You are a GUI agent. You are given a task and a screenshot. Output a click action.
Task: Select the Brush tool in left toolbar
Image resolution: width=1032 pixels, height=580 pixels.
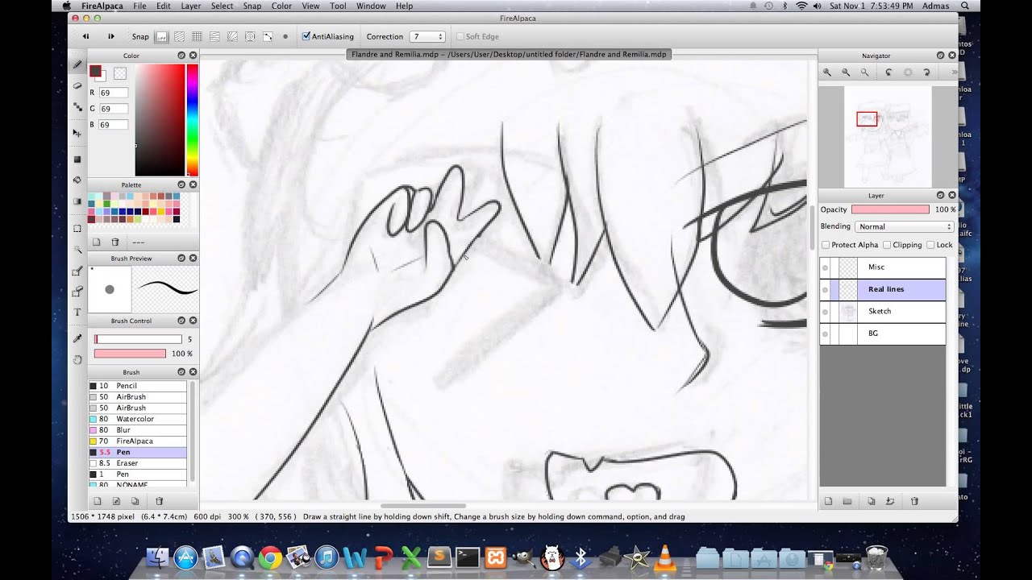point(77,64)
